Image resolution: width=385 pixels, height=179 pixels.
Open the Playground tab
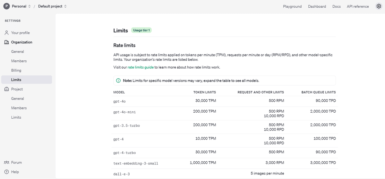point(292,6)
